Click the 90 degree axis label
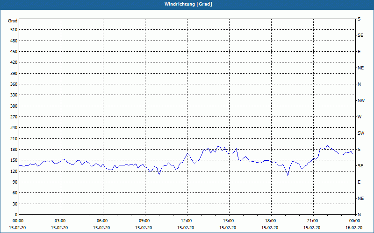This screenshot has width=374, height=233. tap(15, 182)
